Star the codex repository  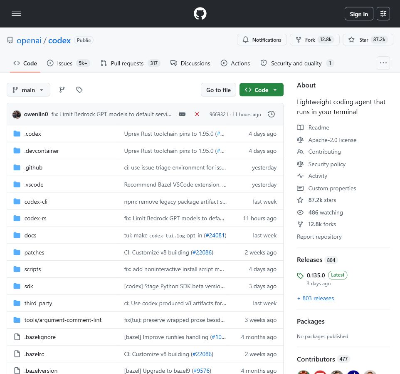(368, 40)
